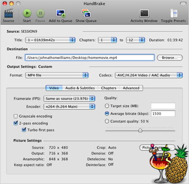The width and height of the screenshot is (189, 184).
Task: Open the Picture Settings button
Action: (x=157, y=148)
